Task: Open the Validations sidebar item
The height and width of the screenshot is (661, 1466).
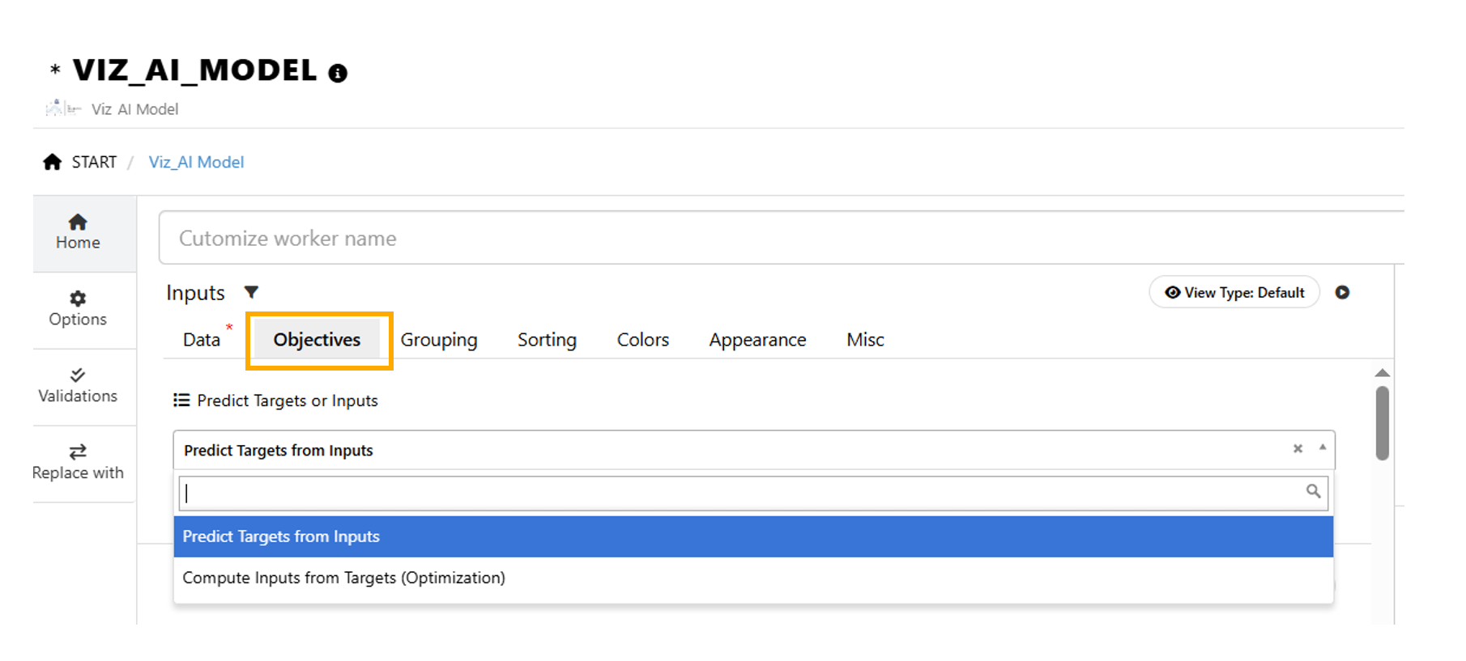Action: coord(78,385)
